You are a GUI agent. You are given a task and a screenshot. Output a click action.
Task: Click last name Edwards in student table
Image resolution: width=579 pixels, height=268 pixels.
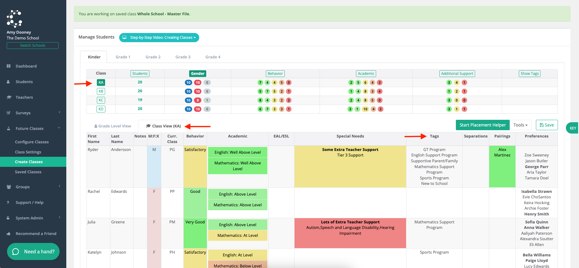click(119, 192)
